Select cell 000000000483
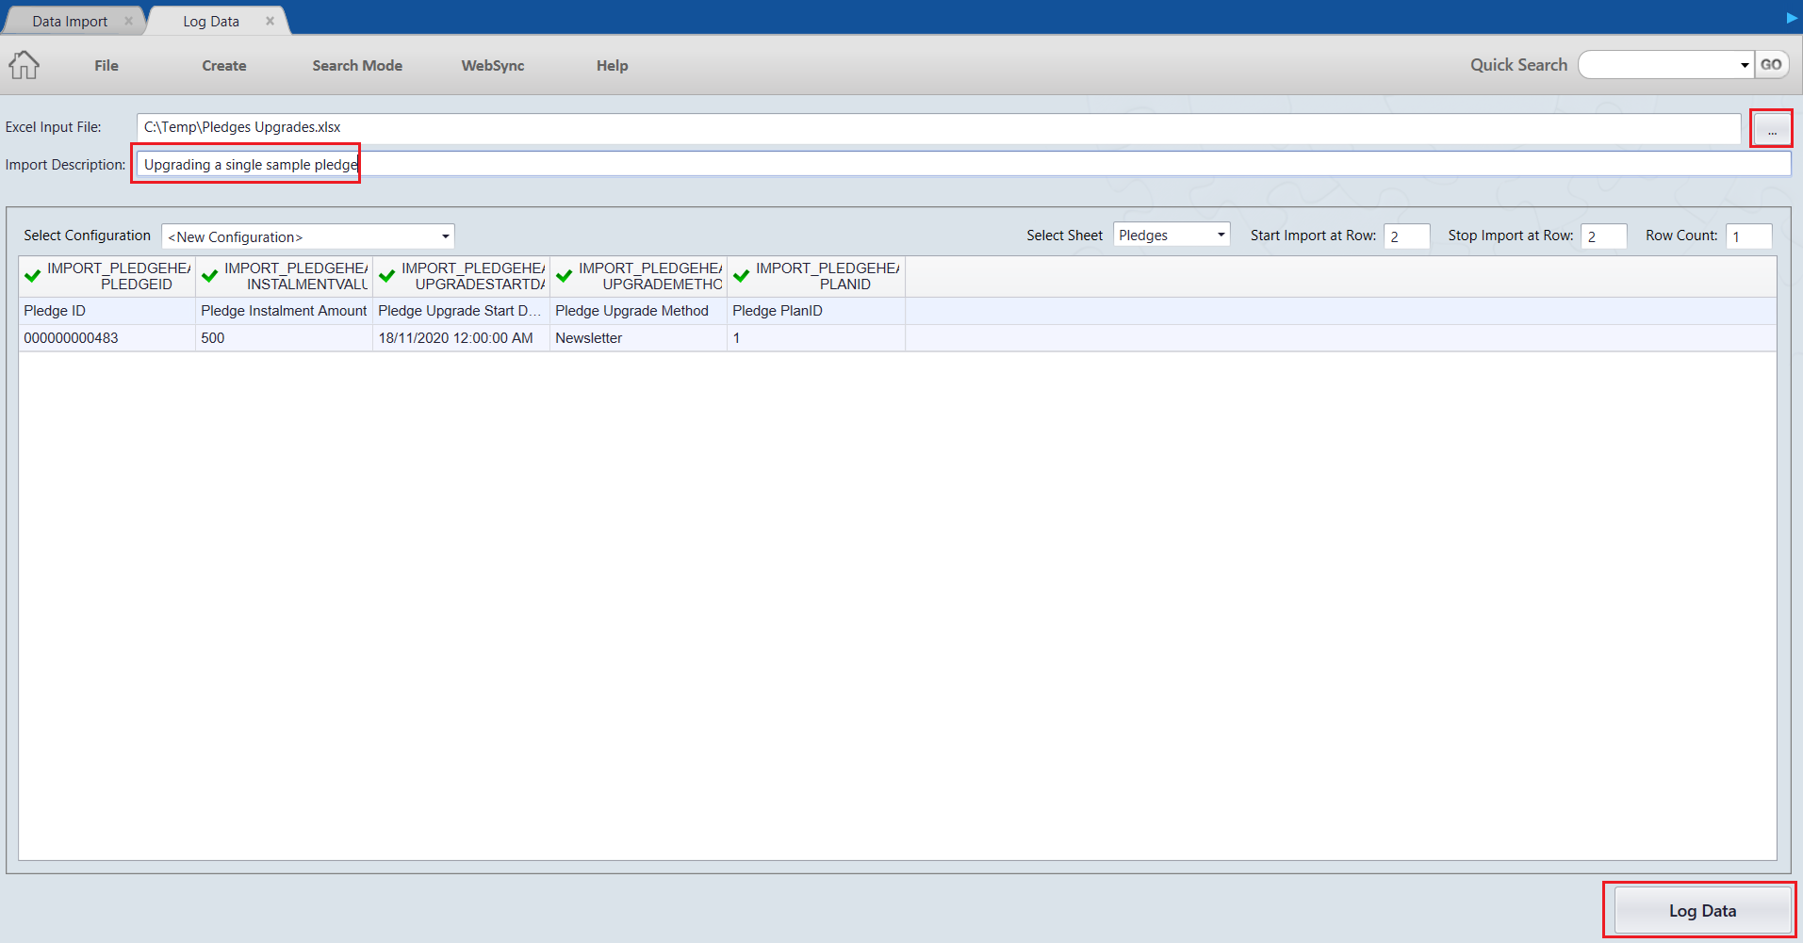The width and height of the screenshot is (1803, 943). tap(107, 338)
